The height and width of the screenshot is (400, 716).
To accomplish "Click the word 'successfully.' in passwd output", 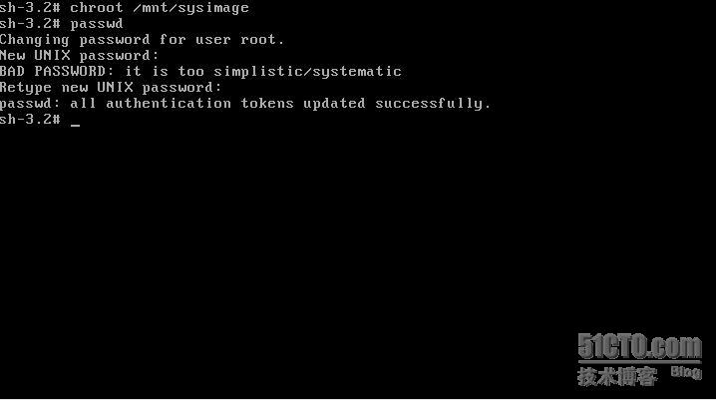I will coord(433,104).
